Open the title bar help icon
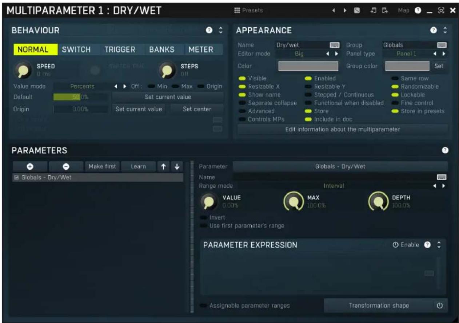Screen dimensions: 459x323 tap(418, 11)
